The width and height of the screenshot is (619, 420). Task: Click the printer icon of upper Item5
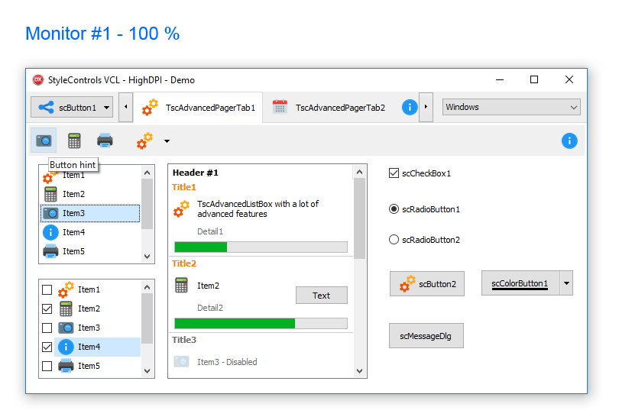click(50, 251)
